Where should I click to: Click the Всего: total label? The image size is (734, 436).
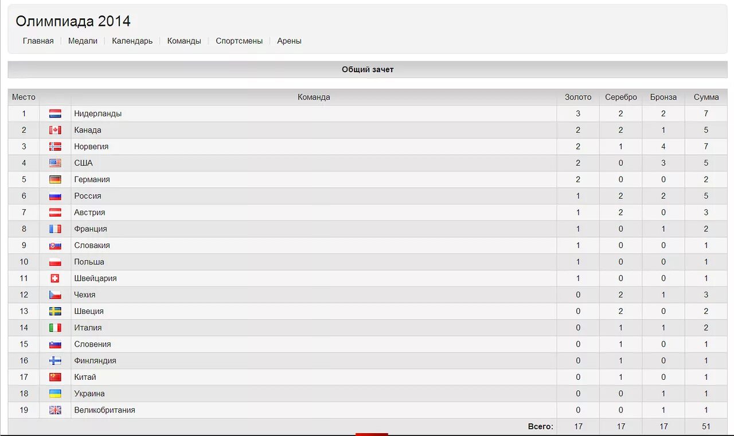click(x=541, y=426)
